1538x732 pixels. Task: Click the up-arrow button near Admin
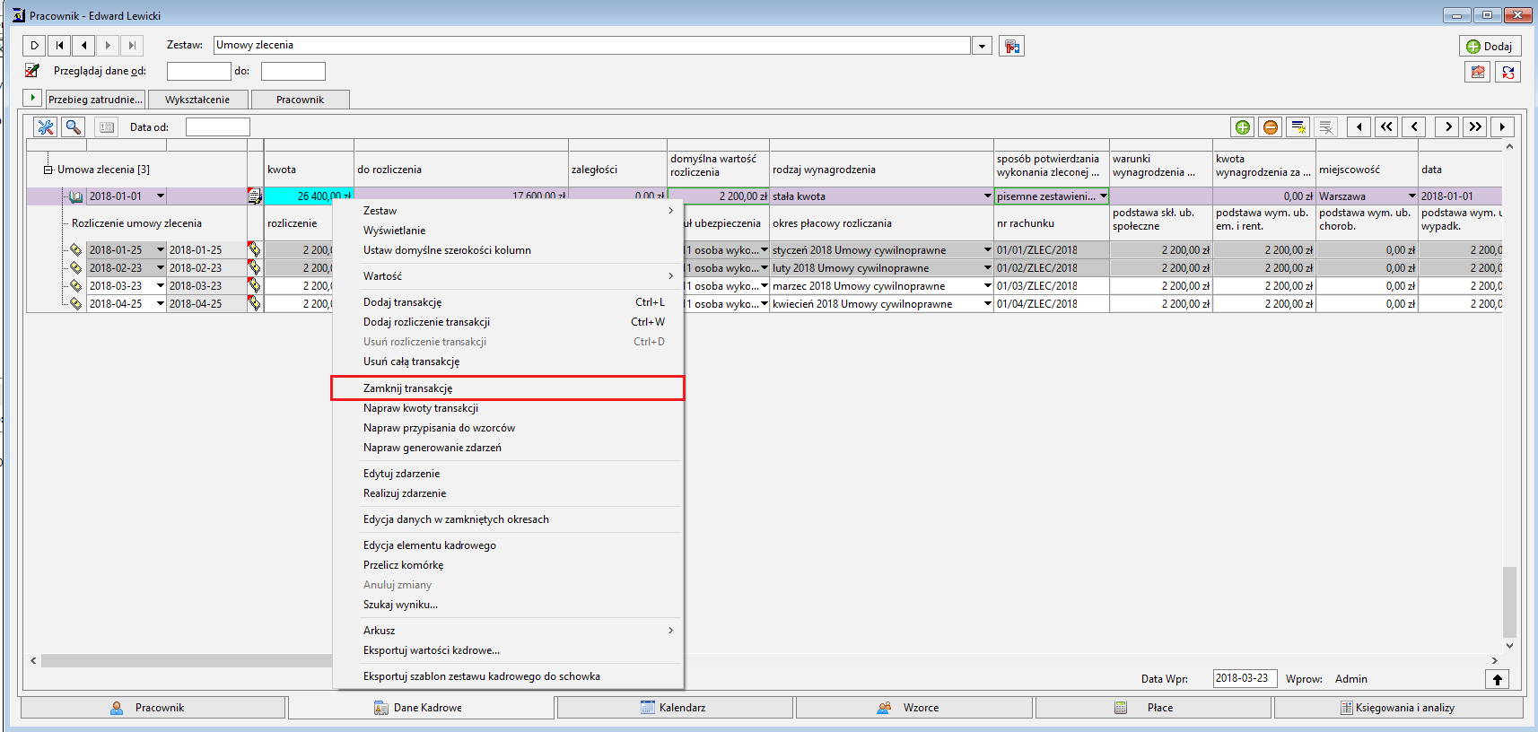(x=1498, y=679)
